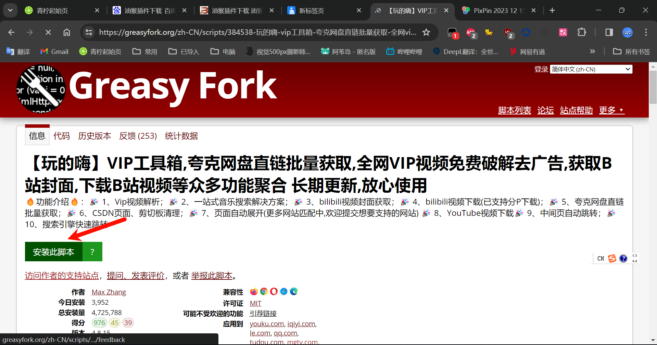Screen dimensions: 657x345
Task: Click the 举报此脚本 link
Action: tap(212, 276)
